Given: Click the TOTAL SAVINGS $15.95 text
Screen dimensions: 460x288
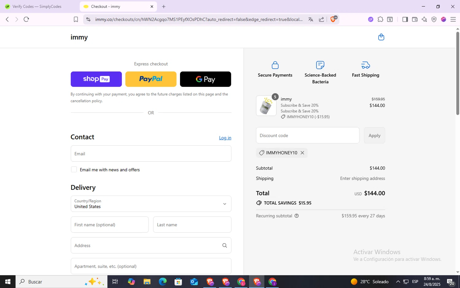Looking at the screenshot, I should [288, 203].
